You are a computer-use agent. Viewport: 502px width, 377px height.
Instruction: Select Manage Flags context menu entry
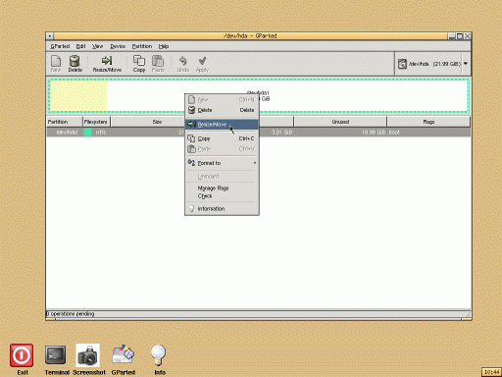(213, 188)
